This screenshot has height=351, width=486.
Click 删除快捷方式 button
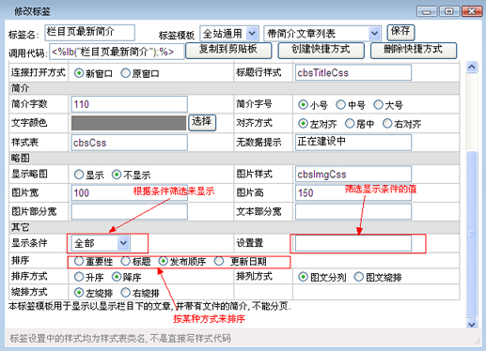[414, 51]
